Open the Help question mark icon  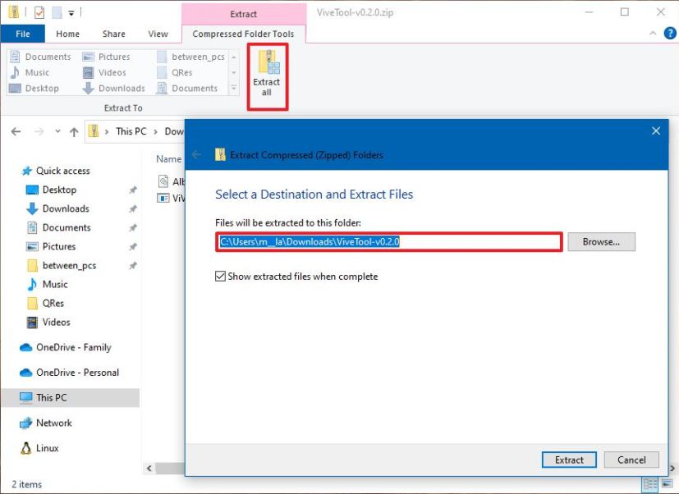pyautogui.click(x=670, y=34)
